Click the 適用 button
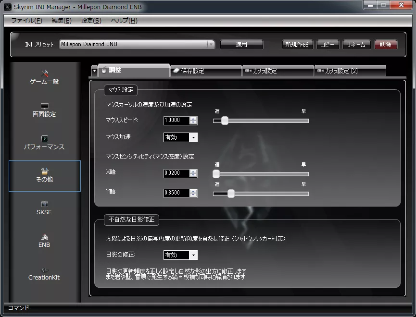 click(x=241, y=45)
